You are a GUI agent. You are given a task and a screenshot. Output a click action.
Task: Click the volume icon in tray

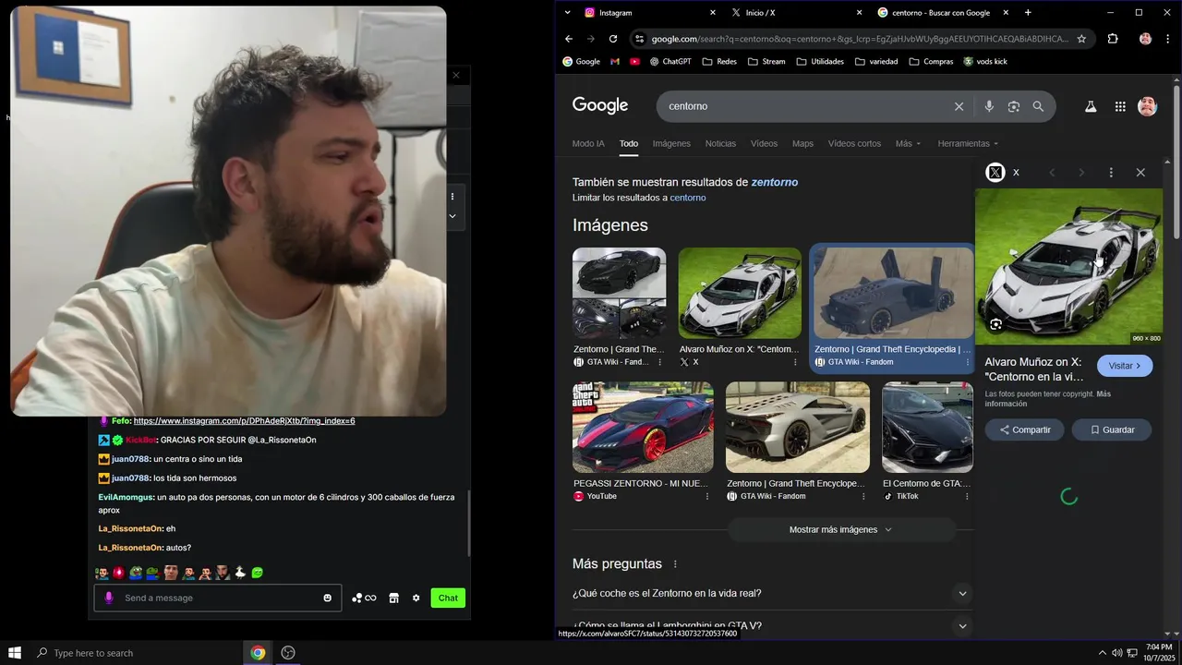(x=1116, y=653)
